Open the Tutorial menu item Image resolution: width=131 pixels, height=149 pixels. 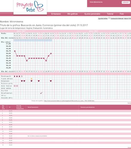pos(110,14)
